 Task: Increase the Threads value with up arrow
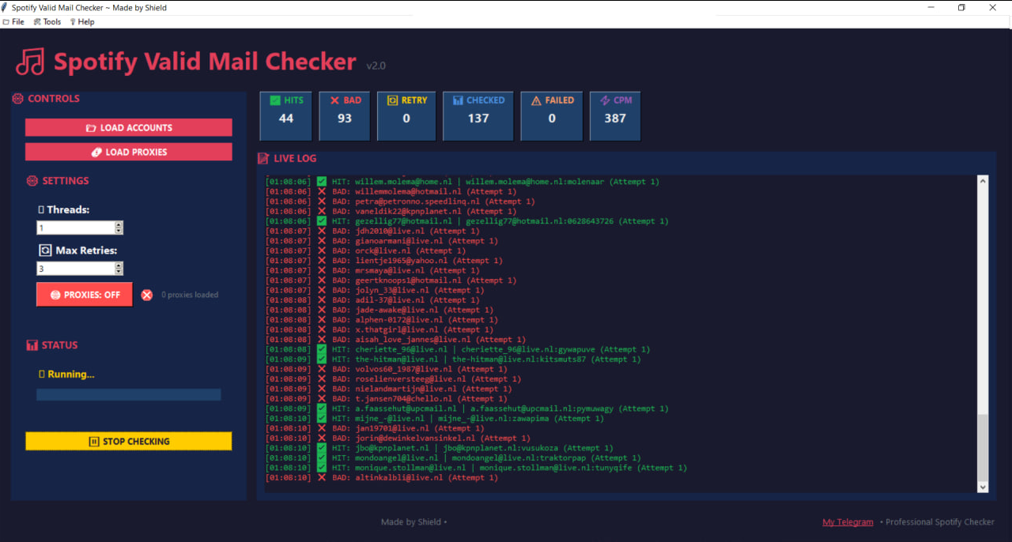pyautogui.click(x=119, y=224)
